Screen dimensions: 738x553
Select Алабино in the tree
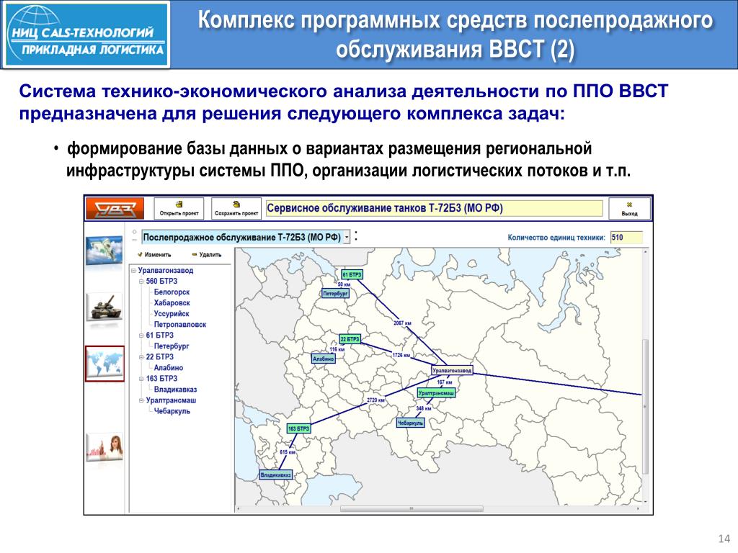click(169, 368)
